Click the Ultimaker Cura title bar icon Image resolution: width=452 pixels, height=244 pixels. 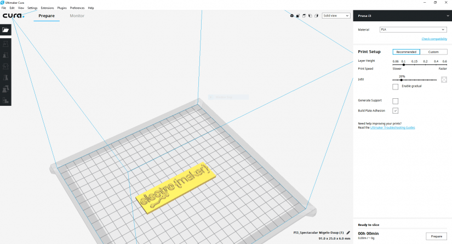[x=2, y=3]
